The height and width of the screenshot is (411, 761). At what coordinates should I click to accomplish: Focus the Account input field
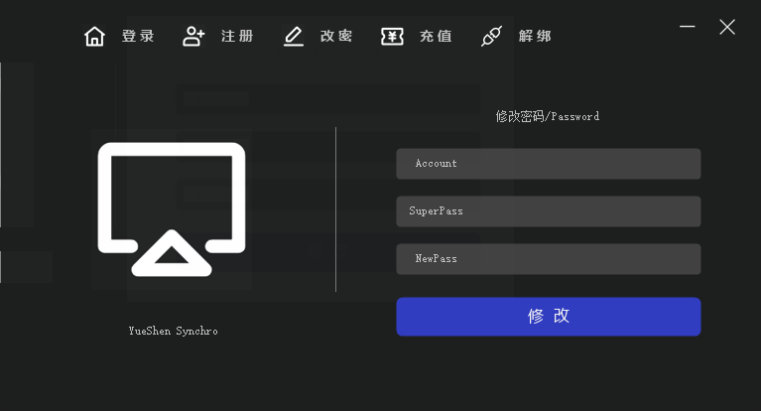(x=549, y=164)
